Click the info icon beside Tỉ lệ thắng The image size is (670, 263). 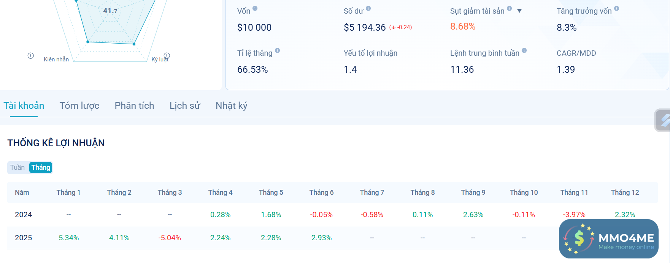[x=277, y=50]
